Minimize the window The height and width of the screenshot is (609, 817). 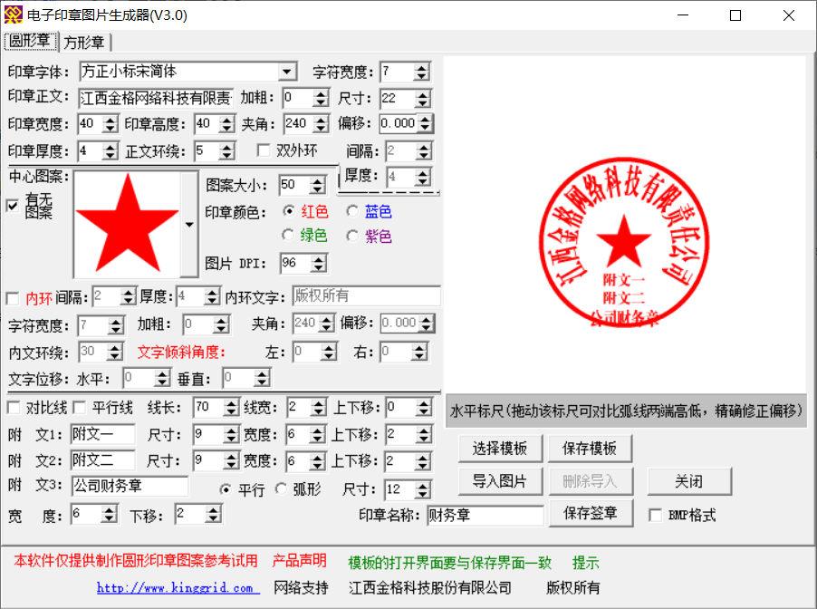(683, 15)
